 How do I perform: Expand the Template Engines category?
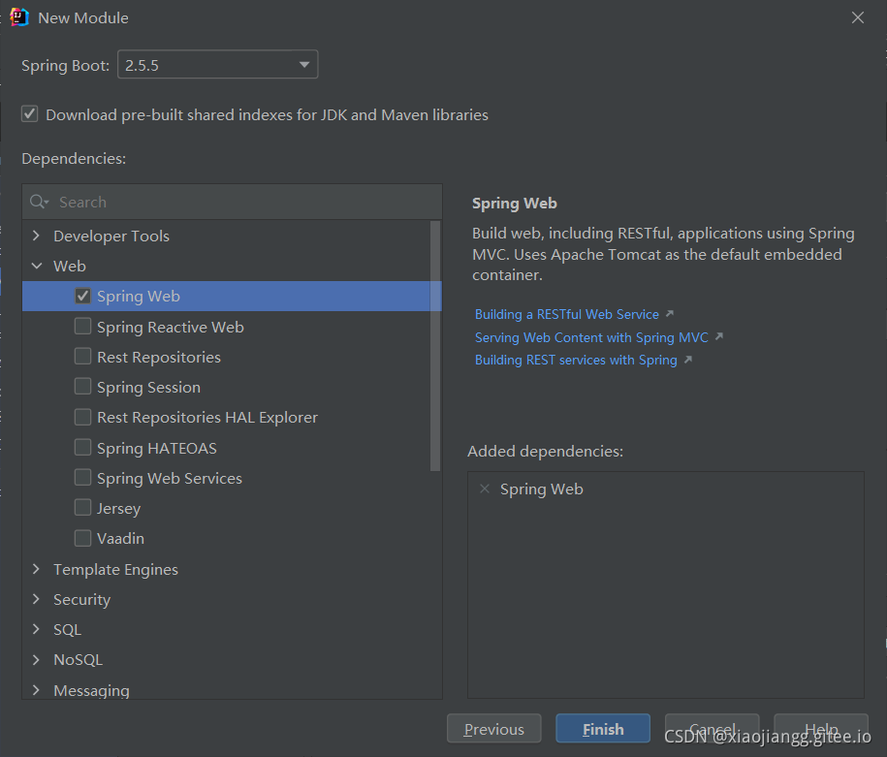pos(36,569)
